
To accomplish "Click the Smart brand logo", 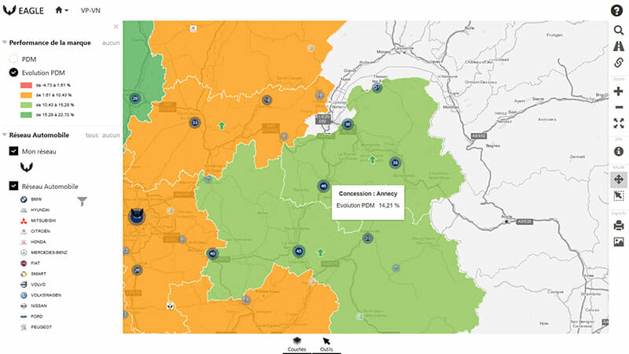I will coord(24,274).
